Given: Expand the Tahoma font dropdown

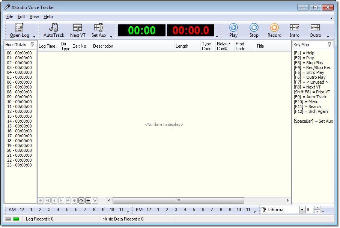Looking at the screenshot, I should click(302, 210).
